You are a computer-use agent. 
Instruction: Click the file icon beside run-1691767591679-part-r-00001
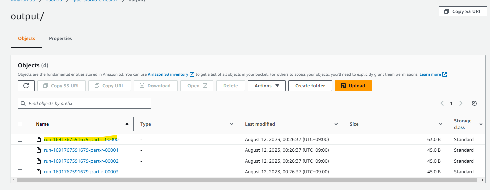coord(39,150)
